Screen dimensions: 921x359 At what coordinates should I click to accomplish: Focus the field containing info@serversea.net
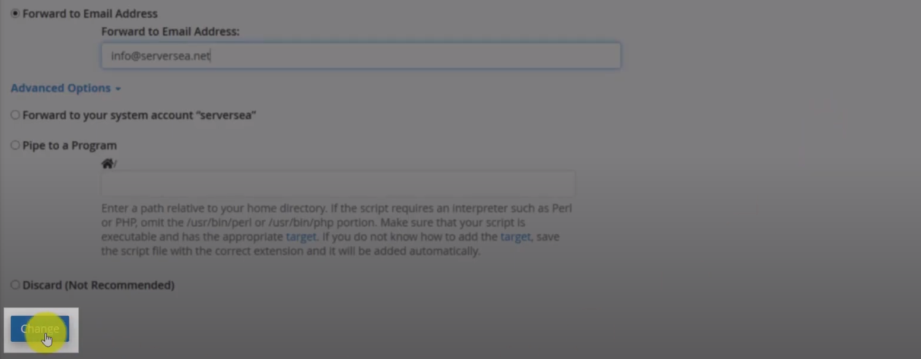pos(361,56)
